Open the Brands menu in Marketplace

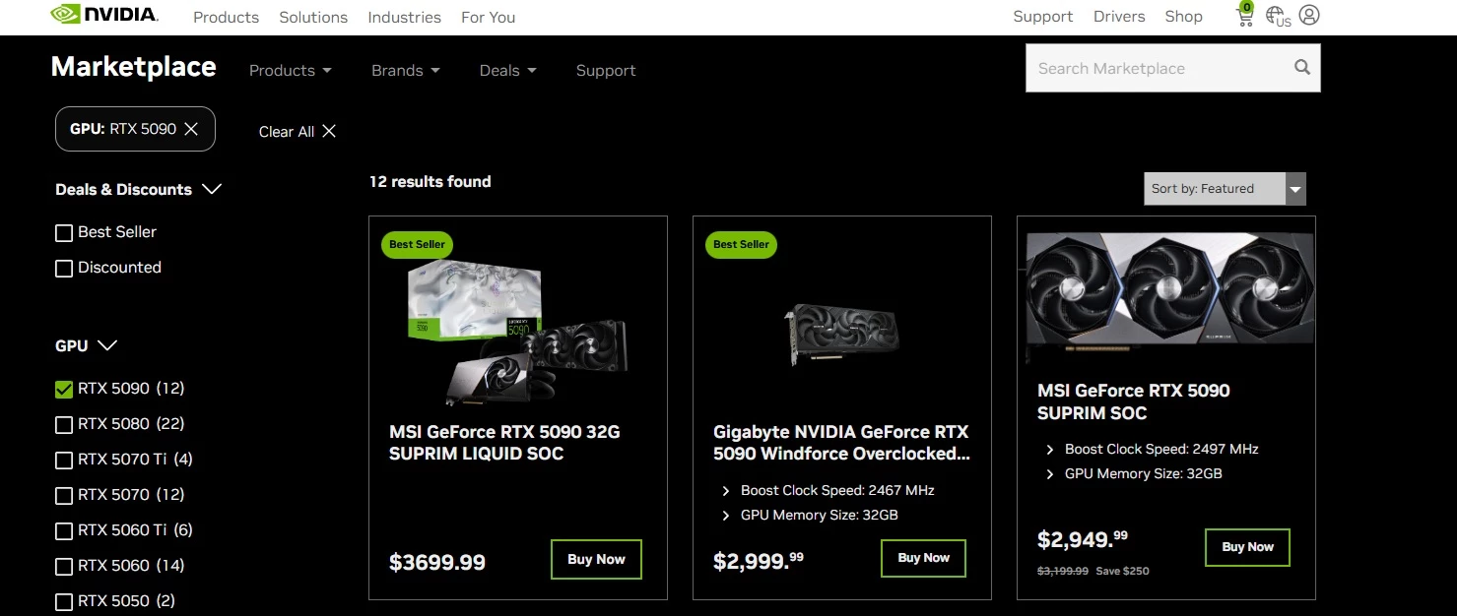click(x=405, y=71)
